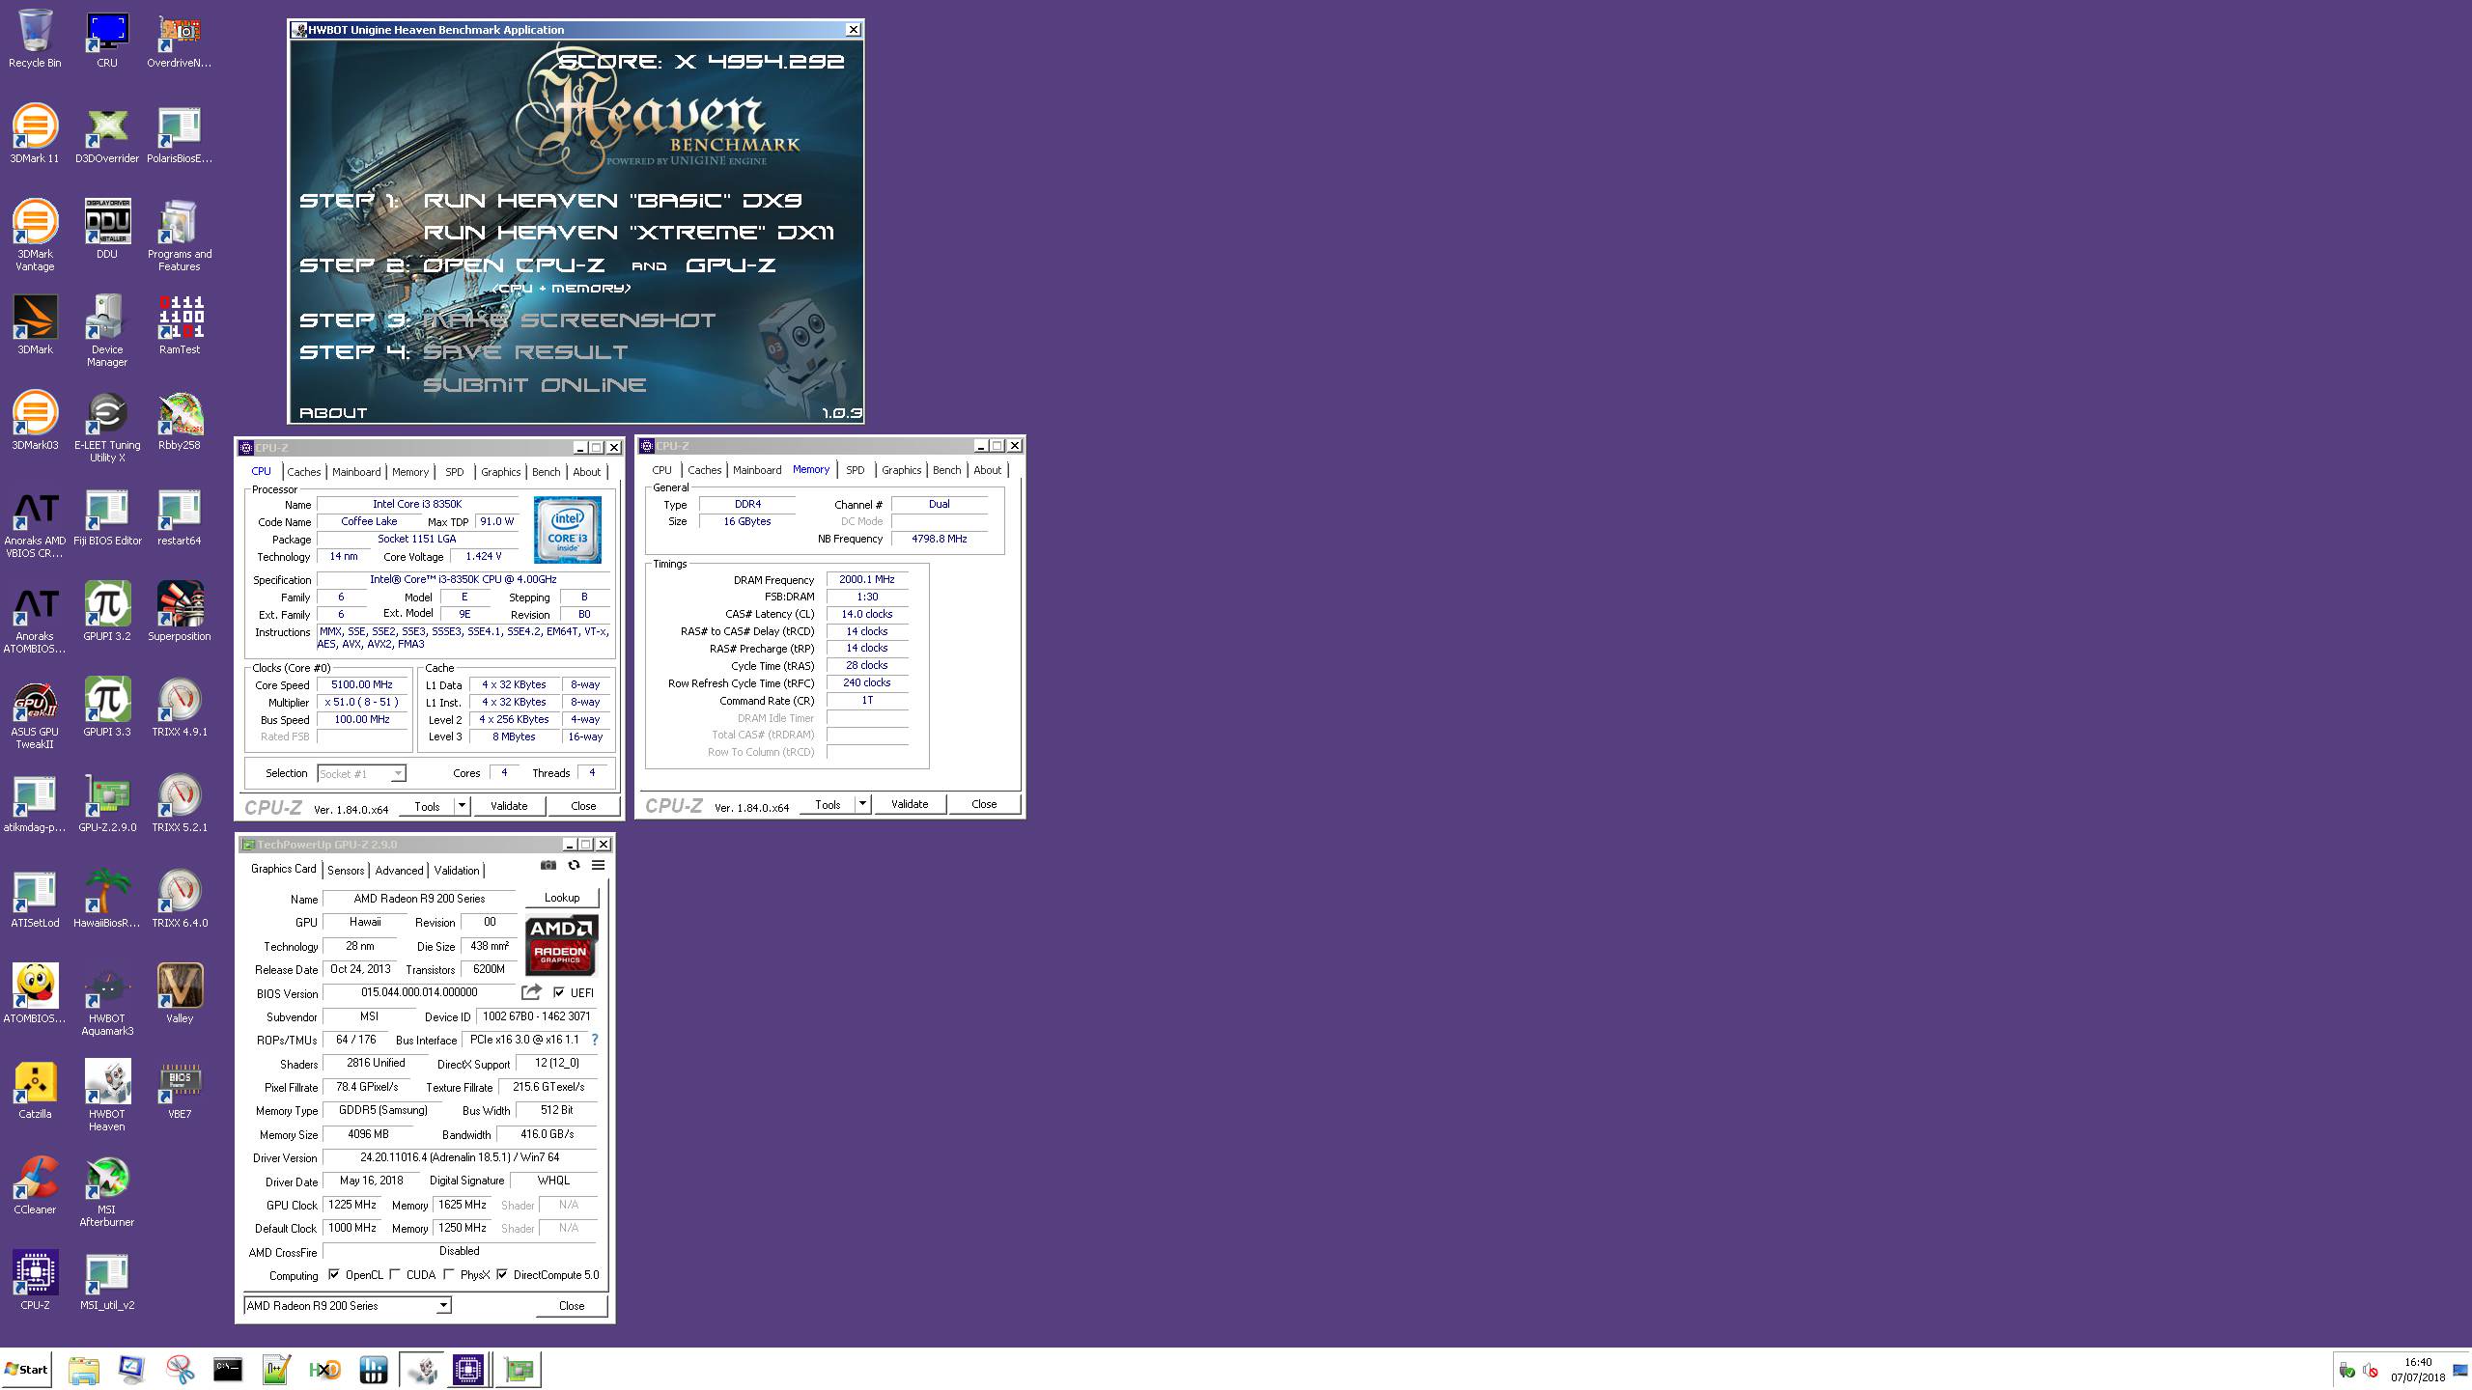2472x1390 pixels.
Task: Click the Lookup button in GPU-Z
Action: tap(562, 898)
